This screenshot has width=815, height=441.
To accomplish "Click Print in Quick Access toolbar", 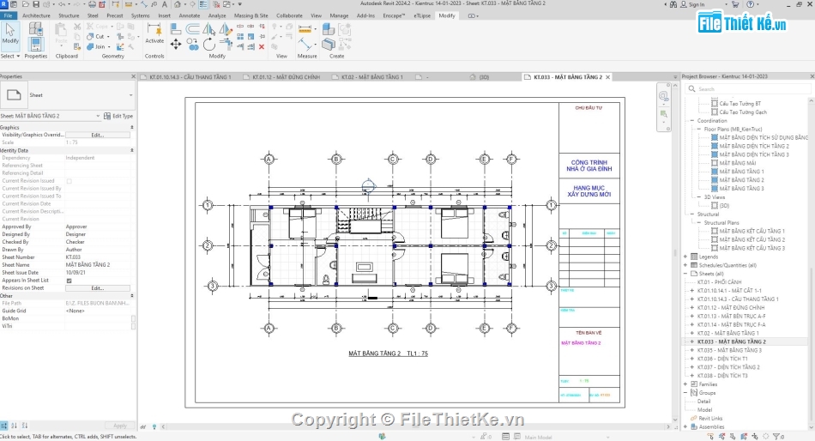I will [x=92, y=4].
